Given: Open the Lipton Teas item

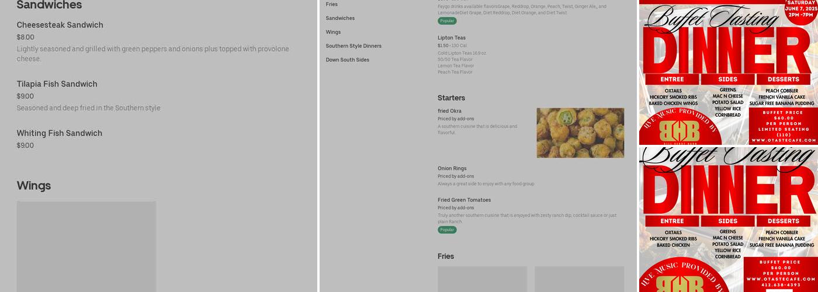Looking at the screenshot, I should (x=452, y=38).
